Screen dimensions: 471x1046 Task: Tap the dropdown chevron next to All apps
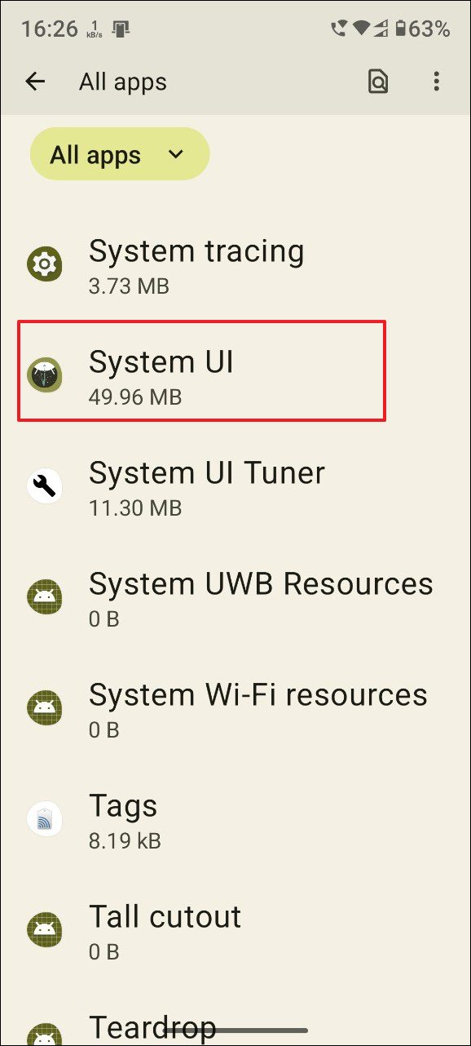click(174, 153)
